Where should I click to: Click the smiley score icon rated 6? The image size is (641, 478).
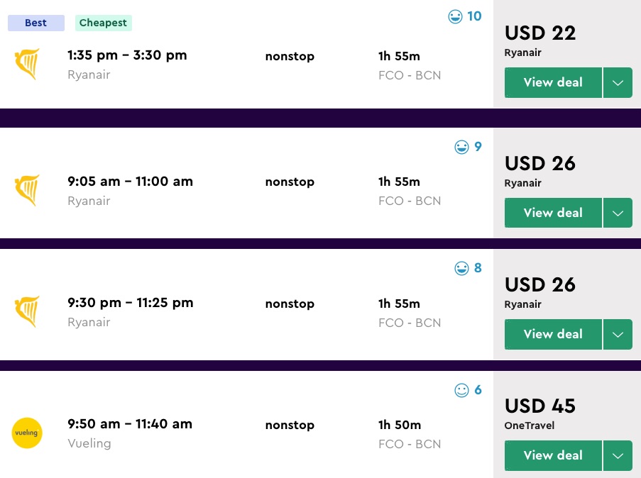tap(461, 390)
